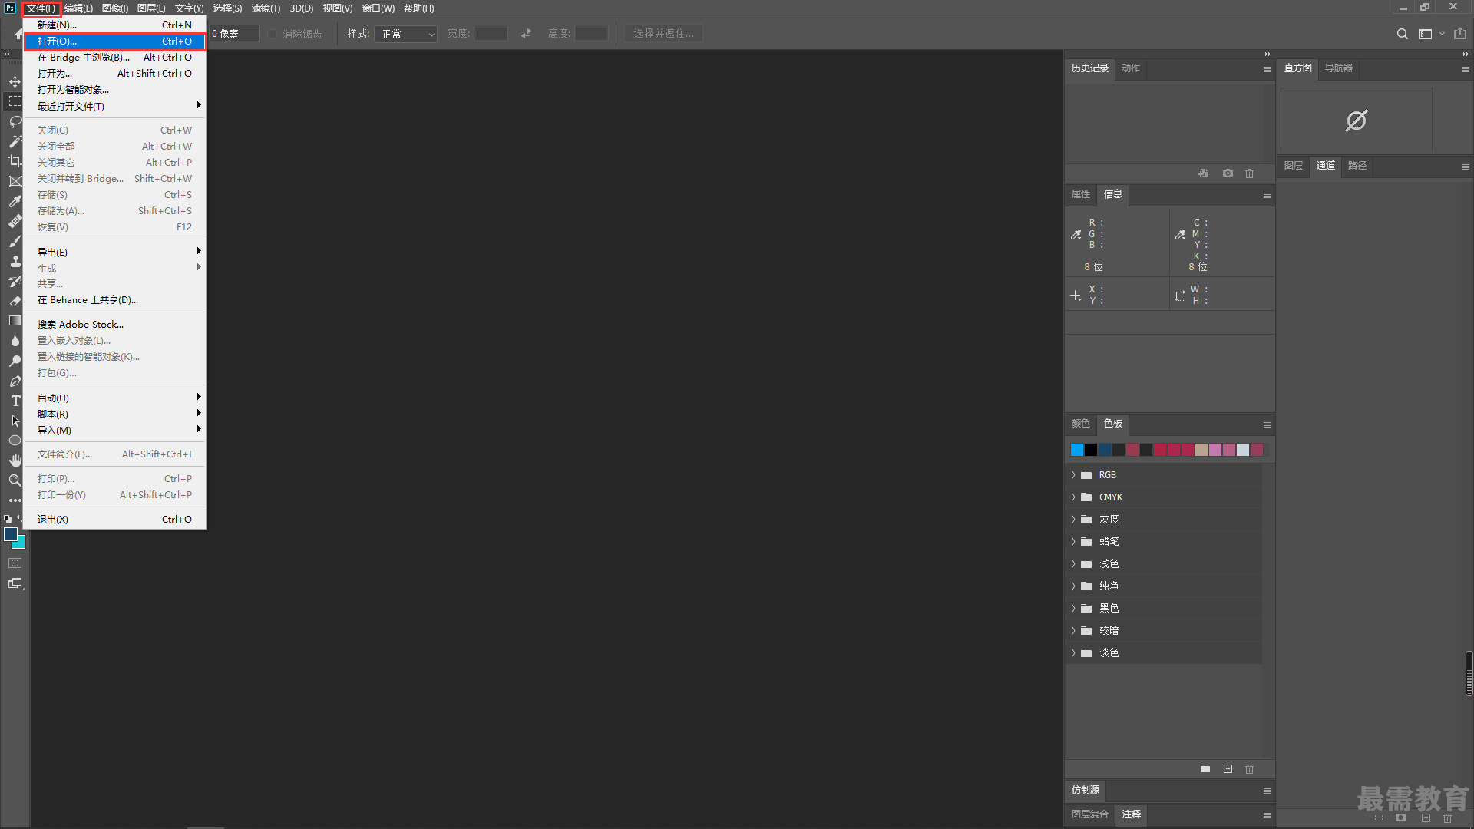Select the Horizontal Type tool
The width and height of the screenshot is (1474, 829).
click(15, 401)
